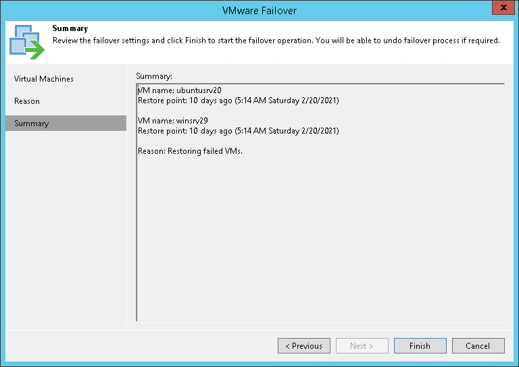Viewport: 519px width, 367px height.
Task: Click the restore point line under winsrv29
Action: [x=239, y=131]
